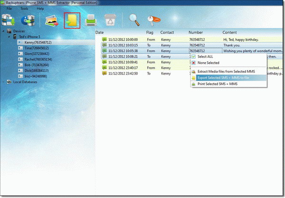
Task: Sort by the Content column header
Action: coord(229,32)
